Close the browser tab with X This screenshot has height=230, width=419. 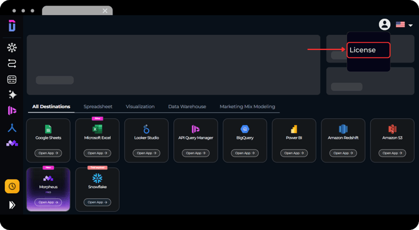105,11
